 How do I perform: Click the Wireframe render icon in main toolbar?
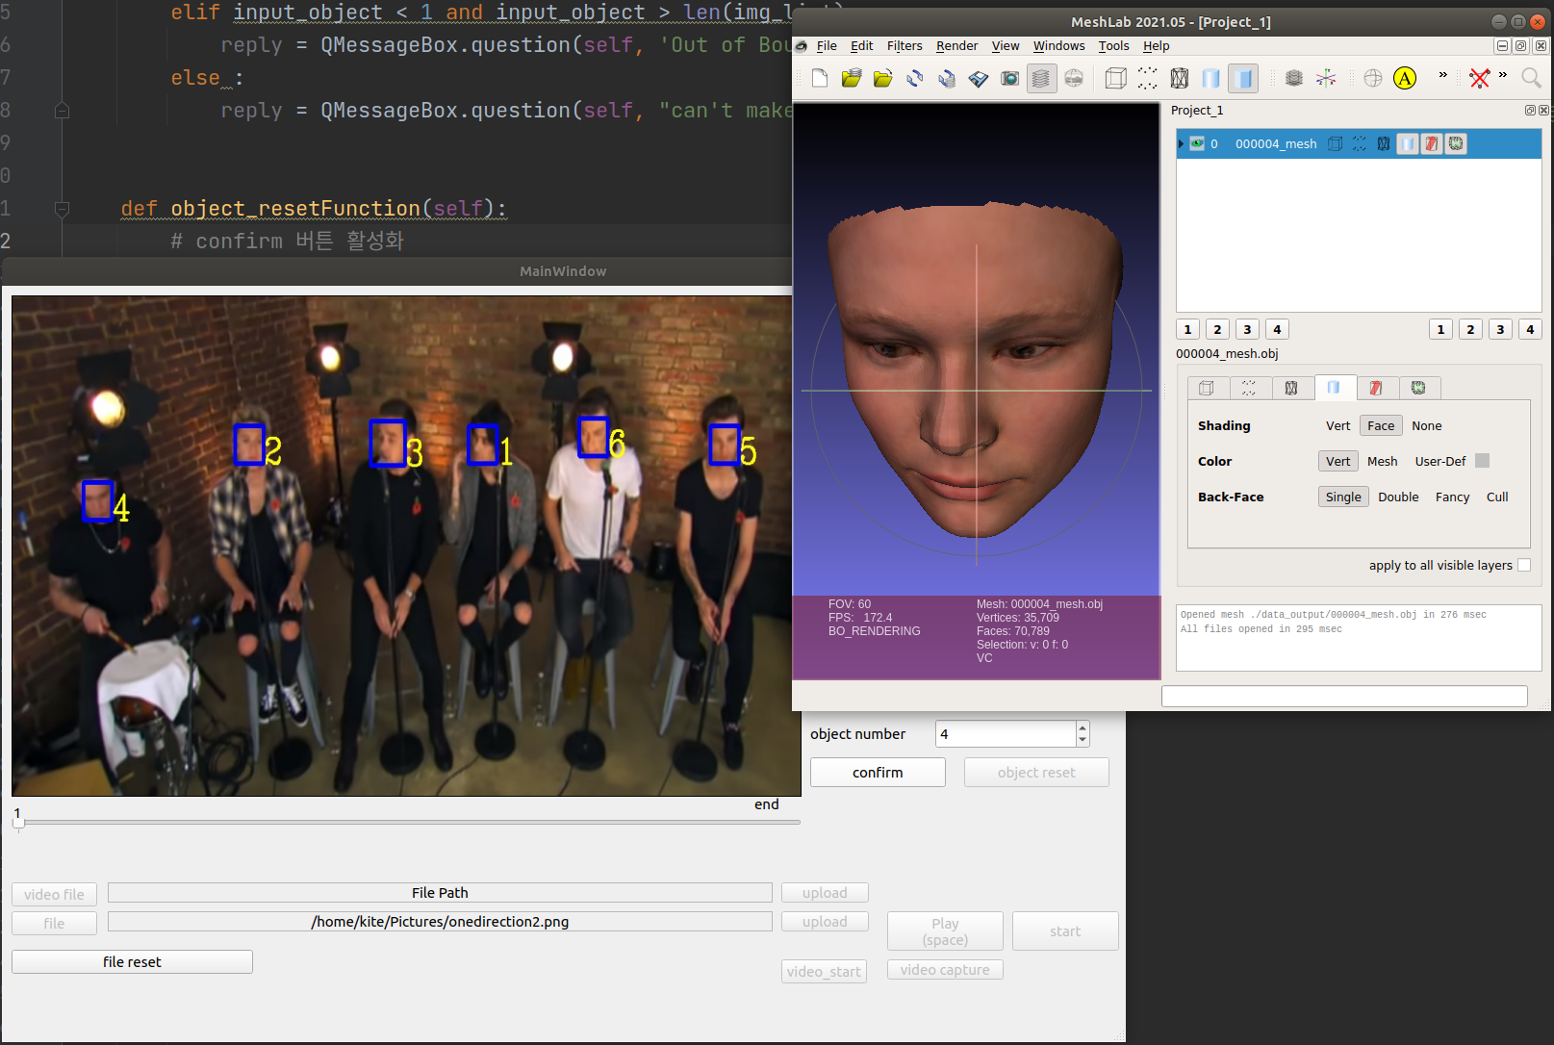click(1180, 78)
